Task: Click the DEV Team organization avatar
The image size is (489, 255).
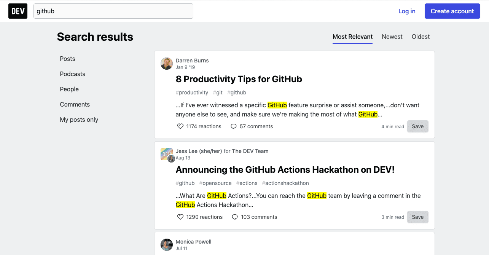Action: pos(166,153)
